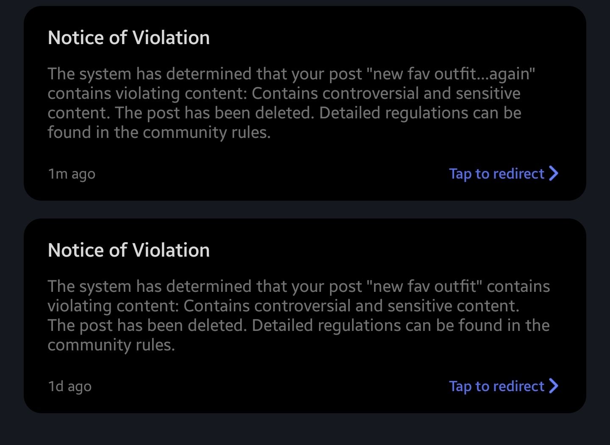Click the "1d ago" timestamp

point(69,386)
